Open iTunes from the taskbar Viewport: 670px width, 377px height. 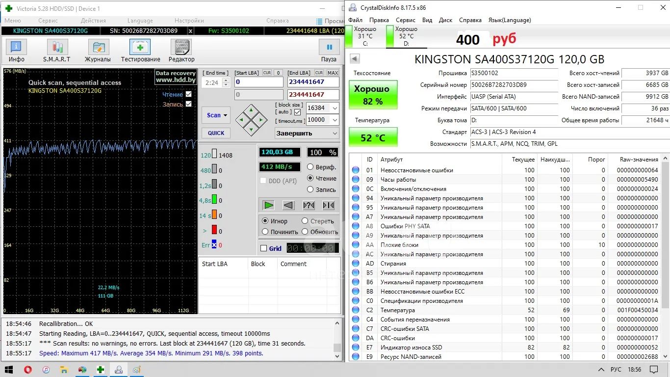(x=46, y=370)
